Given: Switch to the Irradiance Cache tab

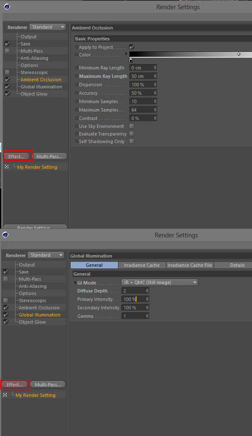Looking at the screenshot, I should tap(142, 265).
